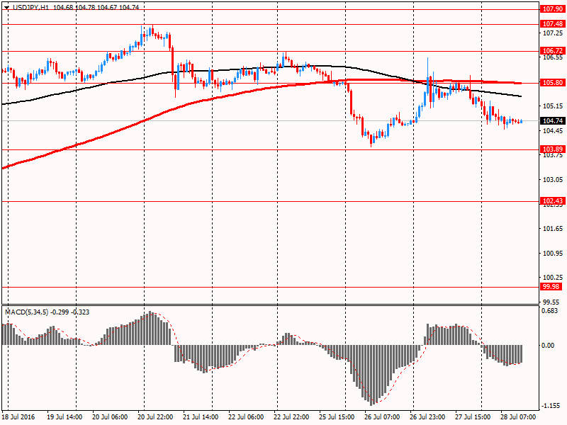Click the 22 Jul 22:00 time axis label
The image size is (567, 425).
tap(291, 417)
